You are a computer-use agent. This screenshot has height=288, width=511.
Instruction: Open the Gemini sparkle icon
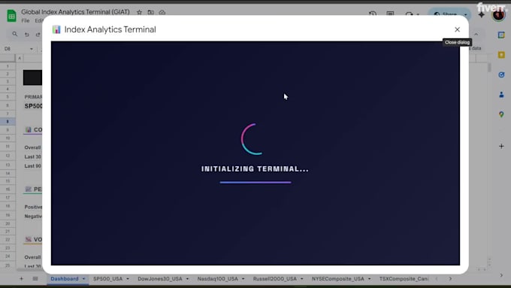[x=482, y=15]
